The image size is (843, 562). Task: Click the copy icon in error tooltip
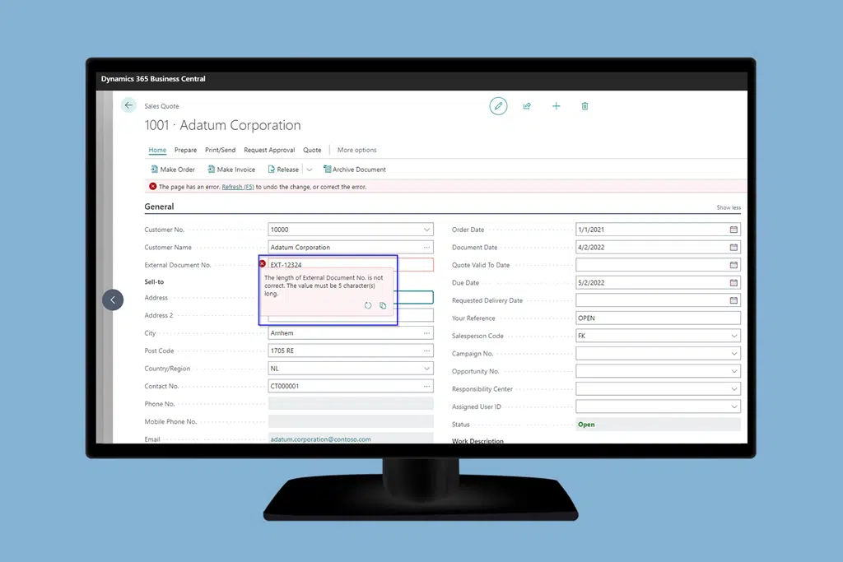coord(383,305)
